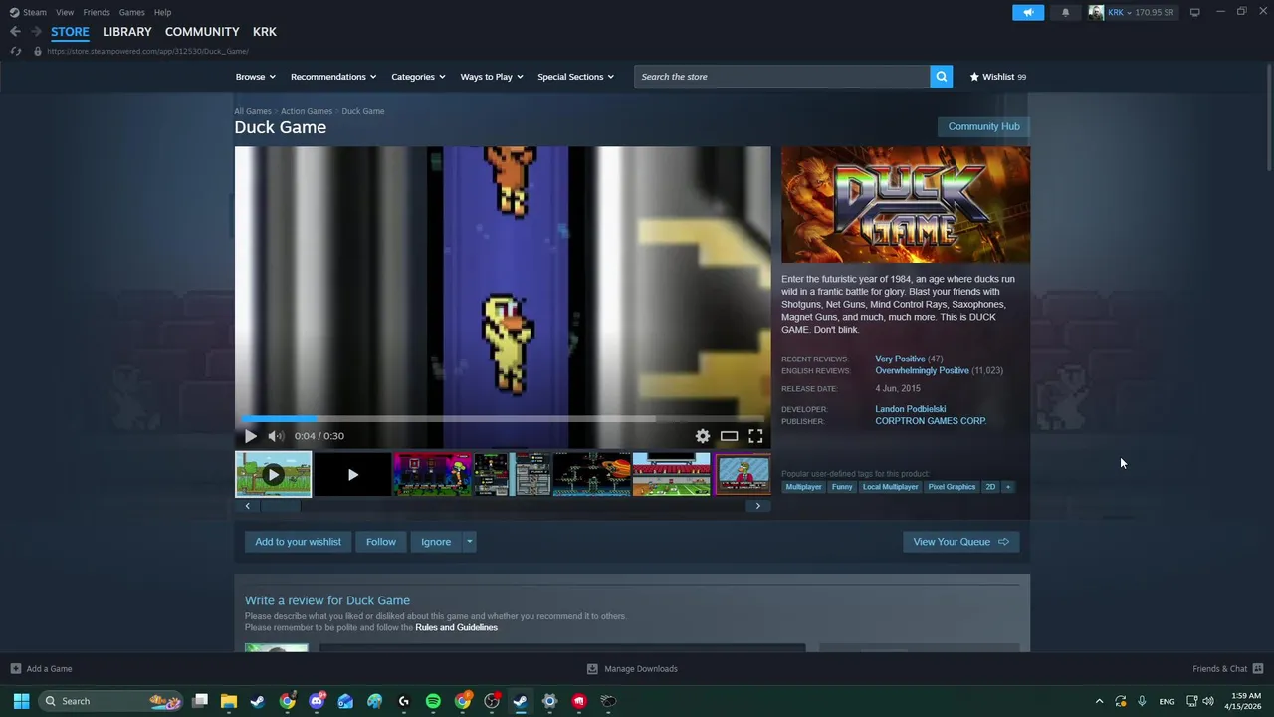Image resolution: width=1274 pixels, height=717 pixels.
Task: Open the KRK account dropdown
Action: click(1131, 12)
